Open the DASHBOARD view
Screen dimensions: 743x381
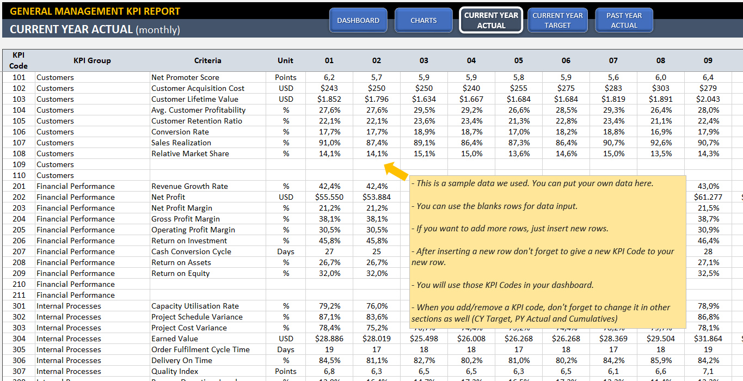pyautogui.click(x=358, y=20)
